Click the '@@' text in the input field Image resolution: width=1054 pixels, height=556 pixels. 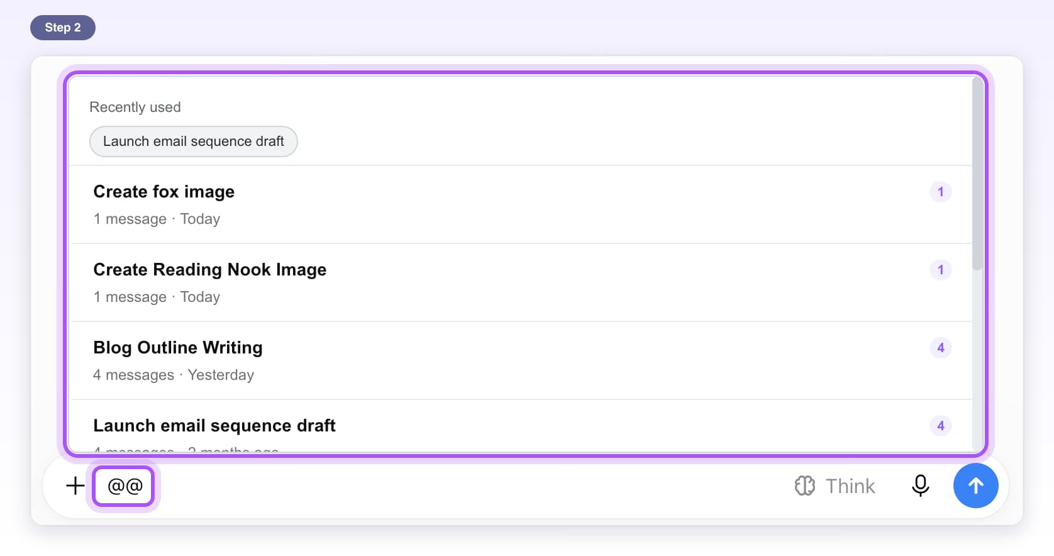tap(125, 486)
